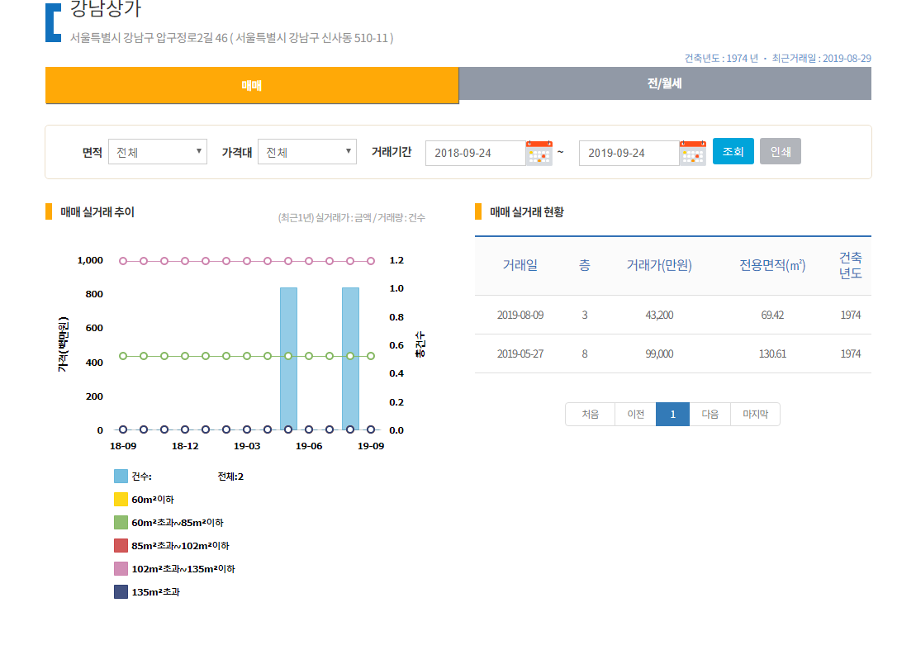Click the 전체:2 count text in legend
This screenshot has width=916, height=650.
(230, 477)
